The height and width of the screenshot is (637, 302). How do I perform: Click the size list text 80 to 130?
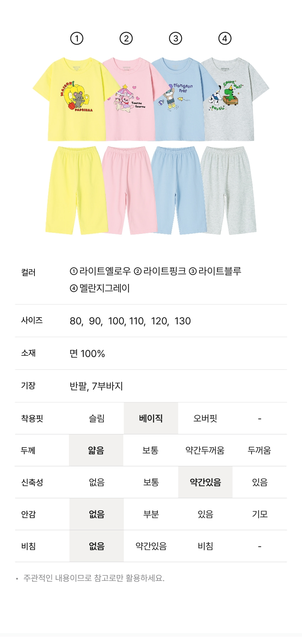coord(130,321)
